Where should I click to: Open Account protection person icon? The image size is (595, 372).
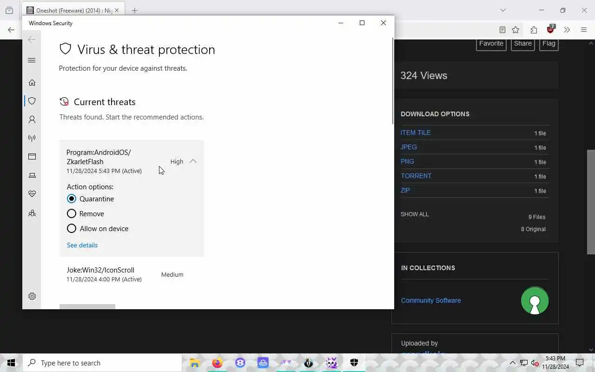(x=32, y=120)
